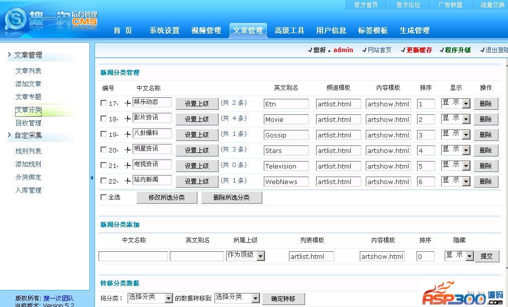Switch to the 视频管理 tab

(x=206, y=31)
